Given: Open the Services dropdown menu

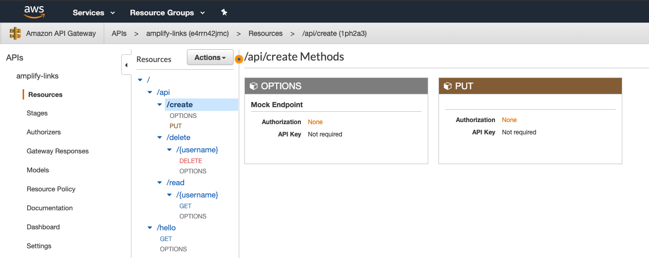Looking at the screenshot, I should [93, 12].
